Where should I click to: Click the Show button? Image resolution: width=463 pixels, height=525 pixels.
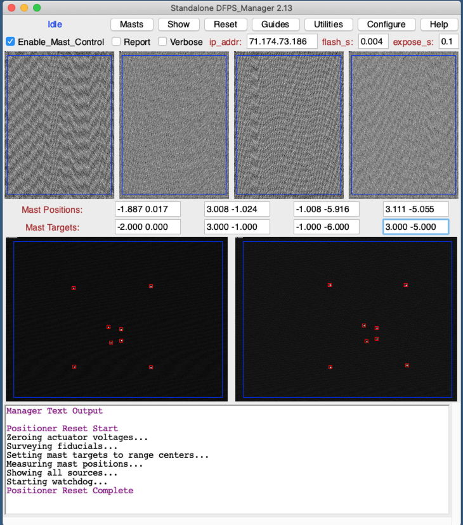click(x=179, y=25)
